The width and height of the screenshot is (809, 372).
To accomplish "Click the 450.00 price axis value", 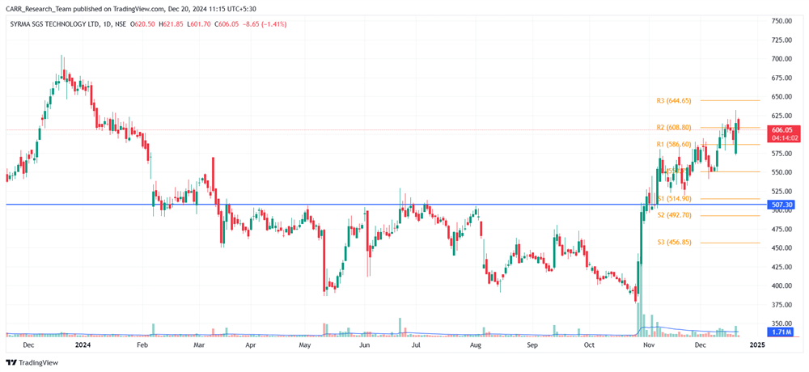I will pos(781,248).
